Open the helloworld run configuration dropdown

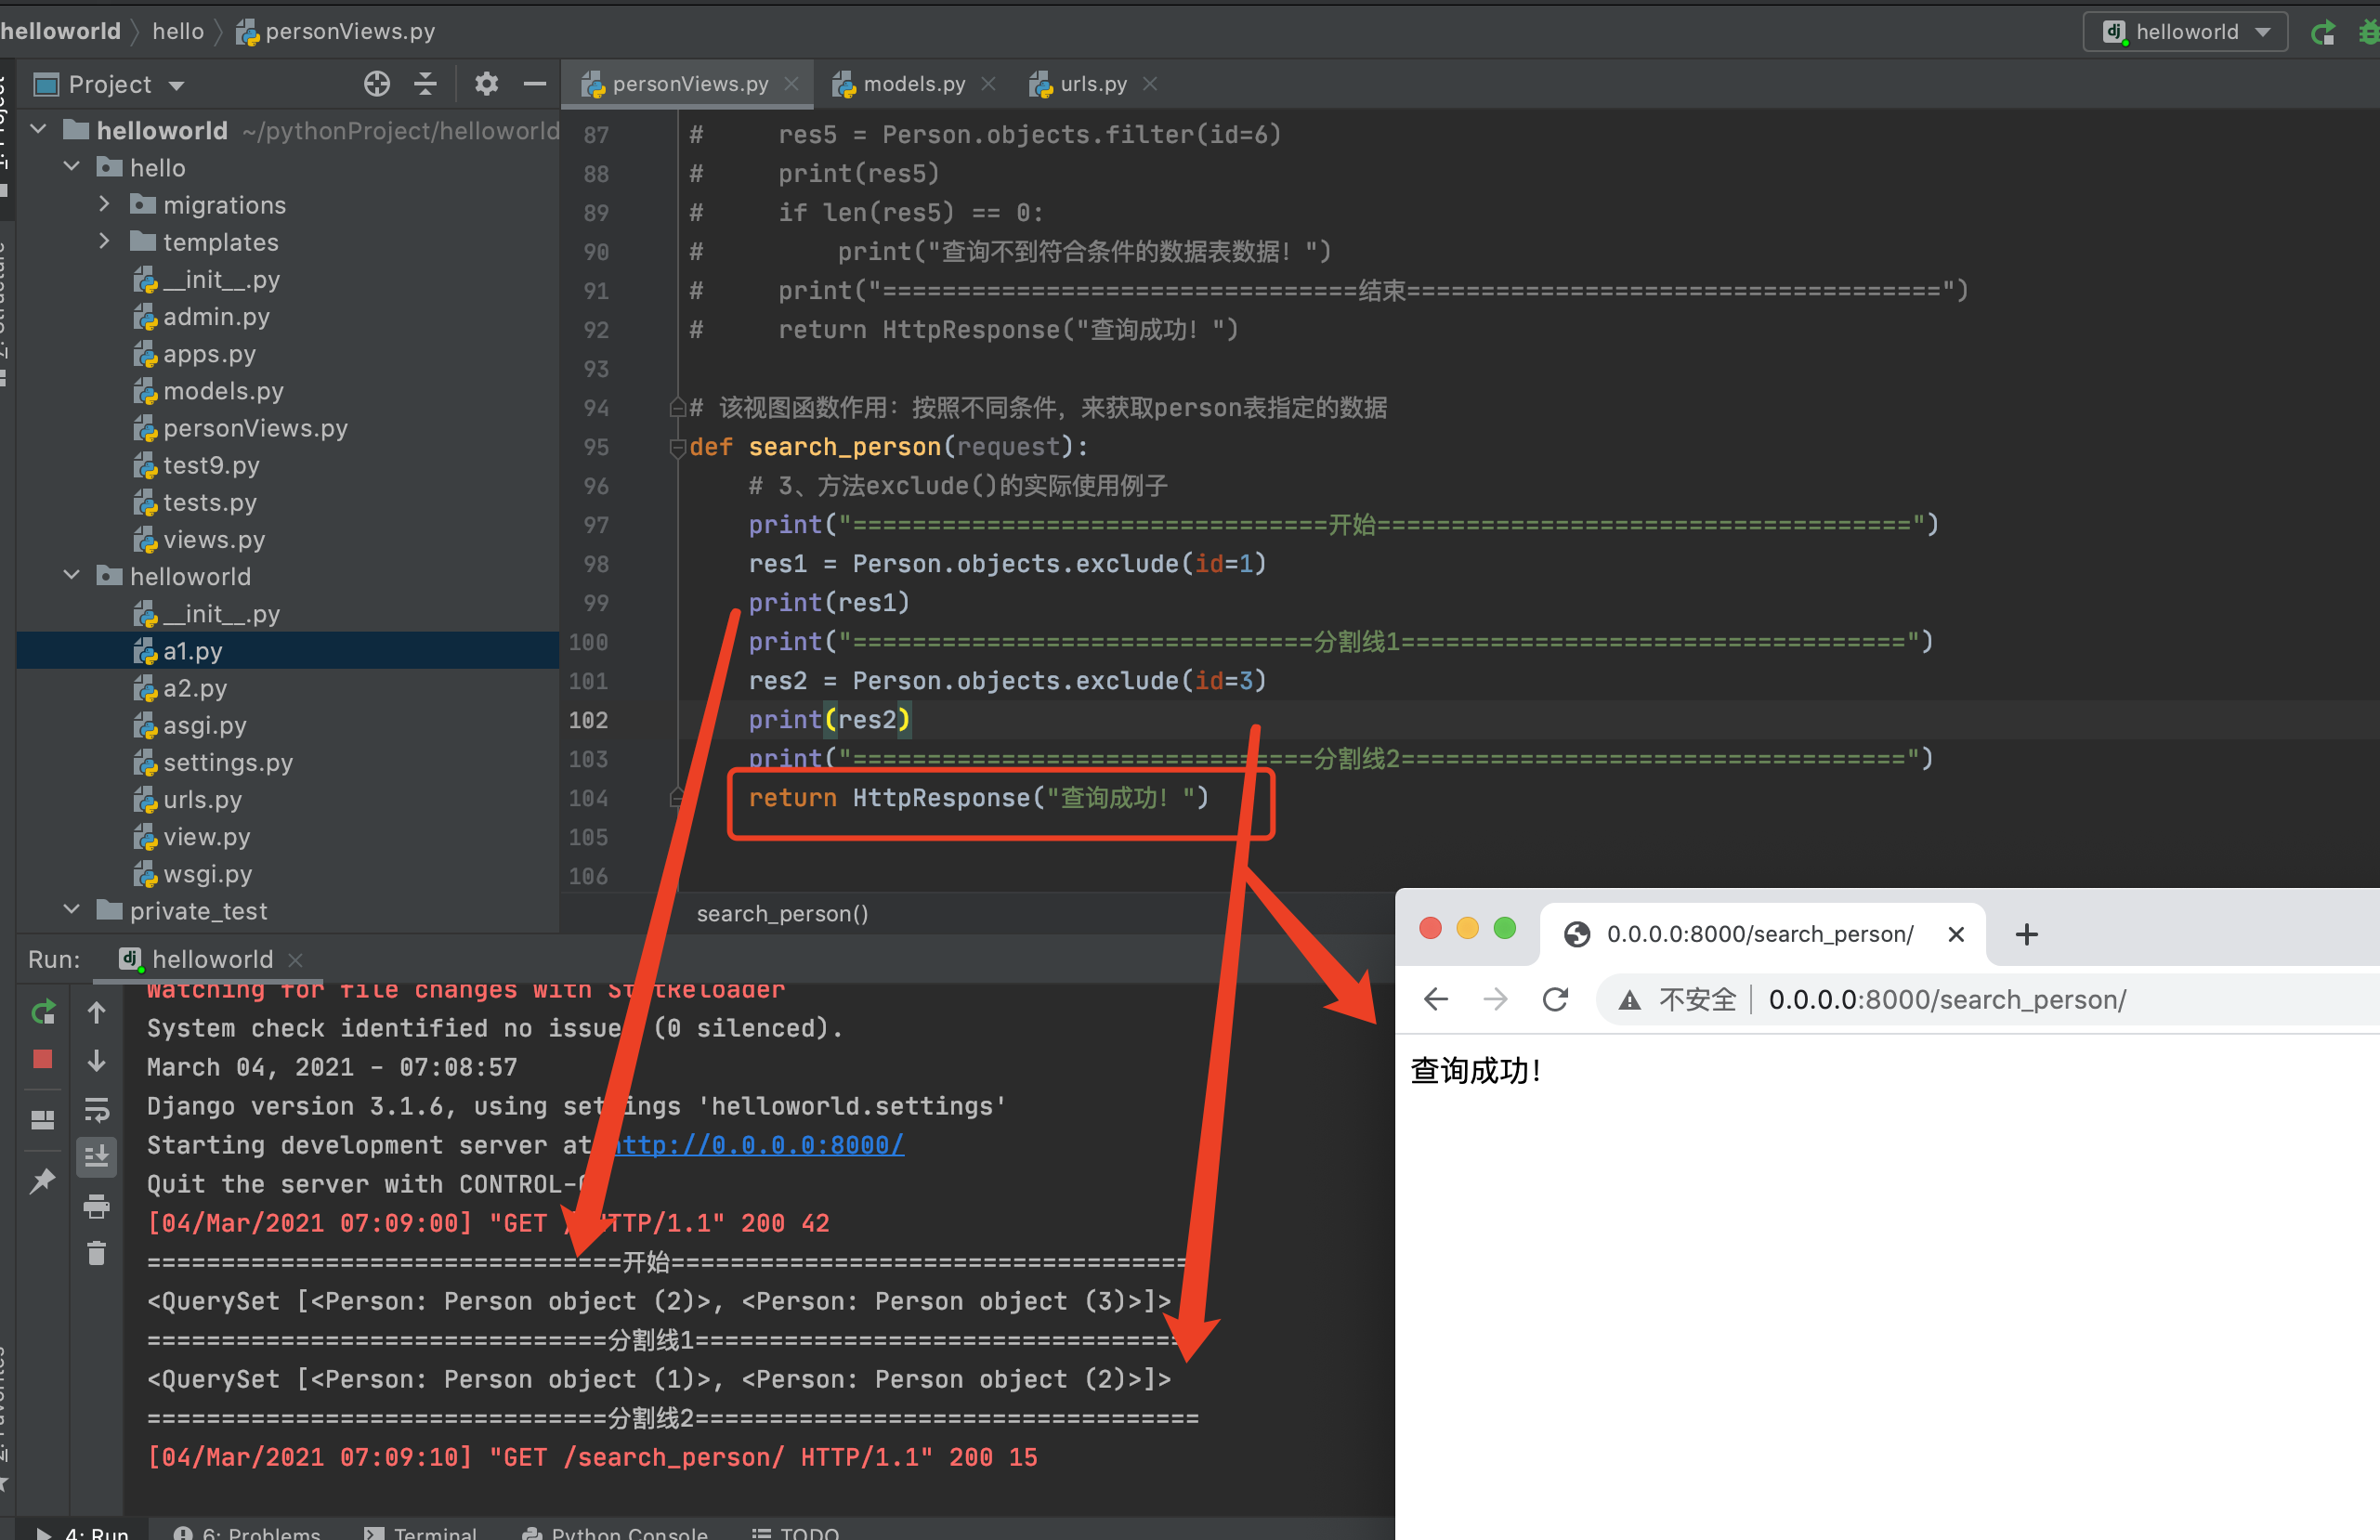[x=2185, y=32]
